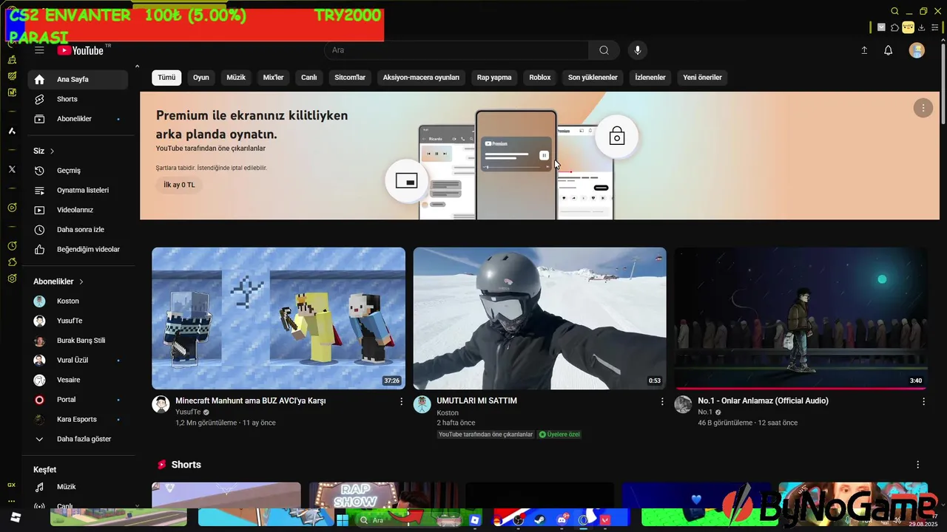This screenshot has width=947, height=532.
Task: Open the Burak Barış Stili channel
Action: coord(78,341)
